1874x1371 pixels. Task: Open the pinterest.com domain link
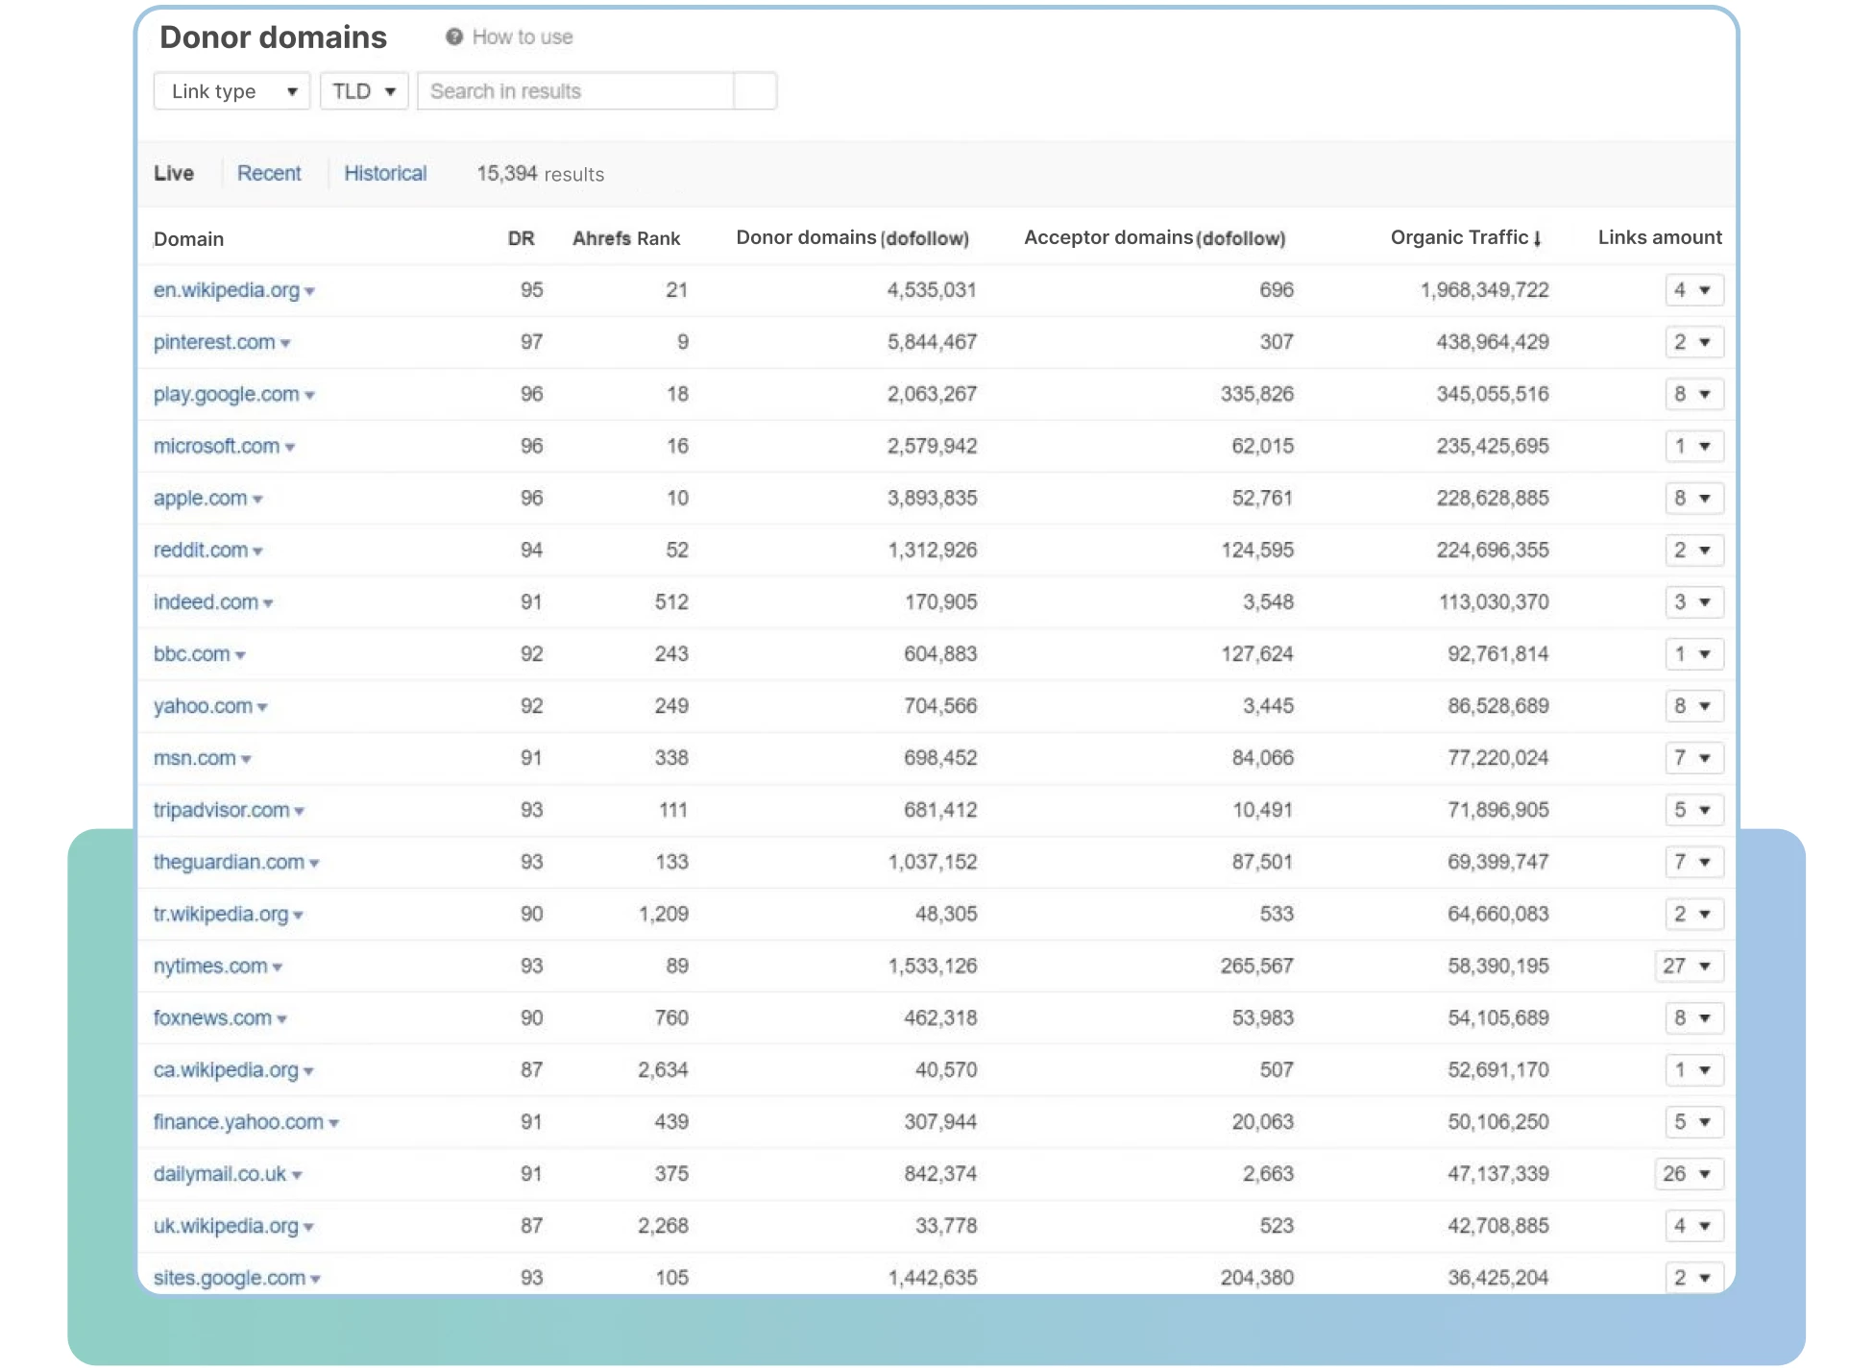pyautogui.click(x=214, y=342)
